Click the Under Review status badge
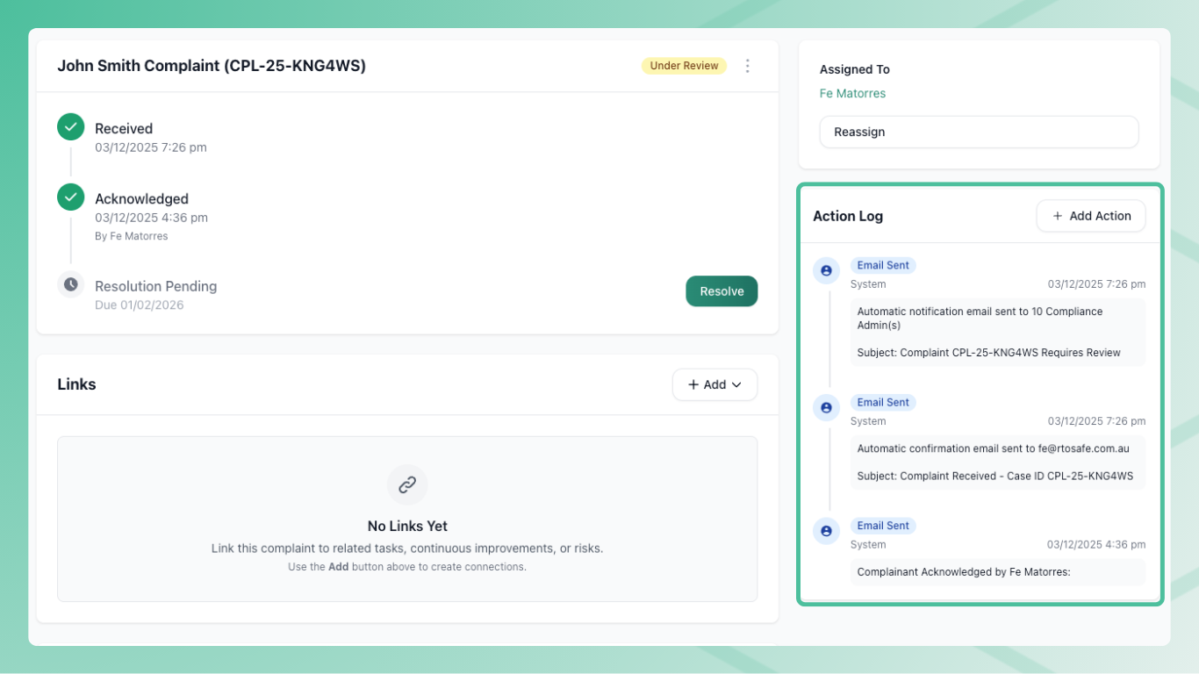1199x674 pixels. pos(684,66)
